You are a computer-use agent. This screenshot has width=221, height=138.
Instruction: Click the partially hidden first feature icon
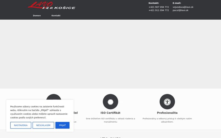point(54,97)
